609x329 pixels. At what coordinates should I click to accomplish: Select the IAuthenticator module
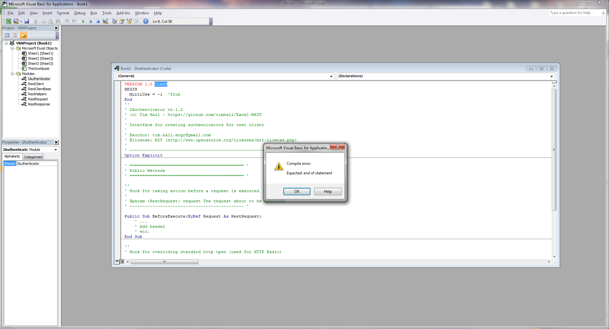click(39, 79)
